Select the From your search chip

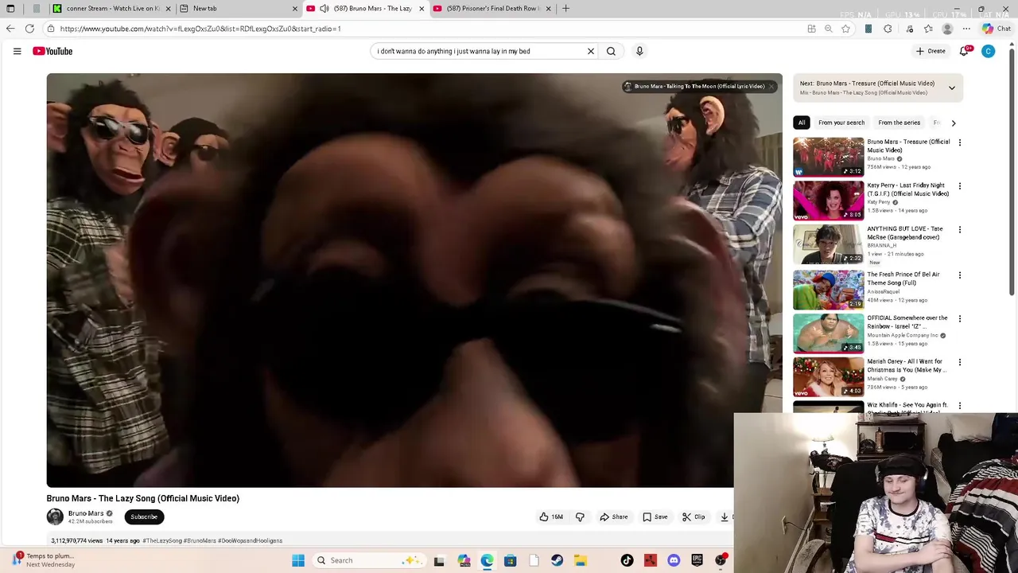coord(841,123)
